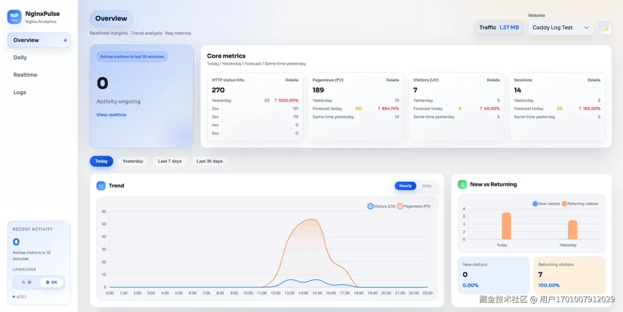Image resolution: width=623 pixels, height=312 pixels.
Task: Select the Last 7 days range
Action: 170,161
